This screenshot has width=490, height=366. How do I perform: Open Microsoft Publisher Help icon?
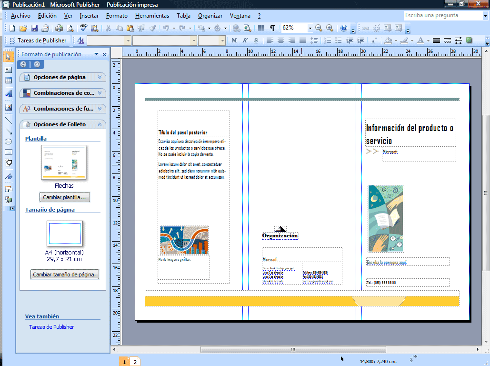pyautogui.click(x=344, y=28)
